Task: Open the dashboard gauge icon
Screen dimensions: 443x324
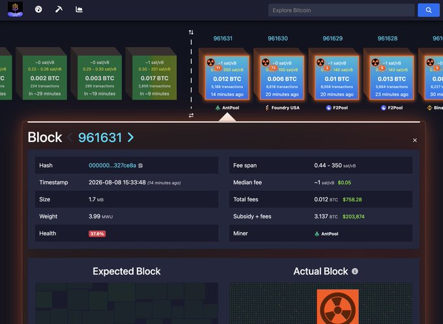Action: point(38,9)
